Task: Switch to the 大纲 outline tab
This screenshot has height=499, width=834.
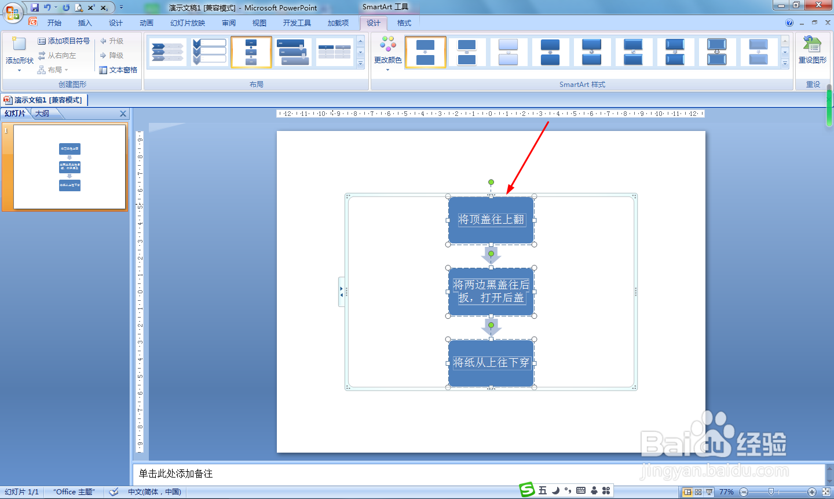Action: pos(42,114)
